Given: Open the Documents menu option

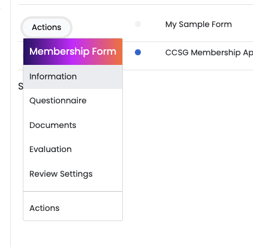Looking at the screenshot, I should tap(73, 125).
